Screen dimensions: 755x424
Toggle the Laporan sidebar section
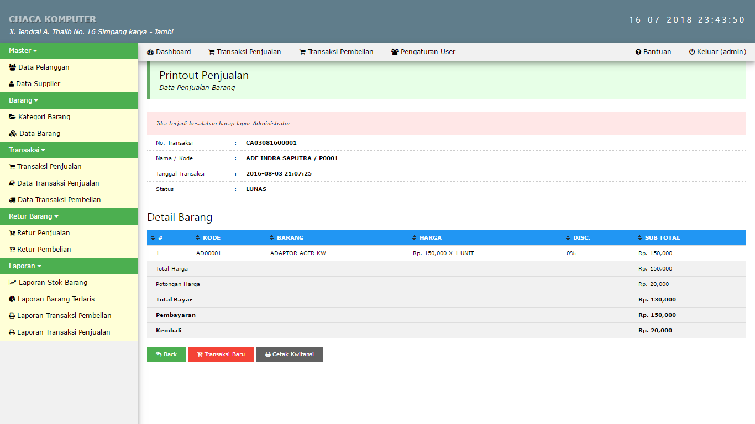25,266
